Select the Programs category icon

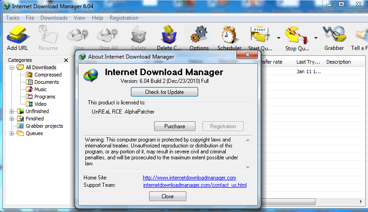[x=29, y=97]
